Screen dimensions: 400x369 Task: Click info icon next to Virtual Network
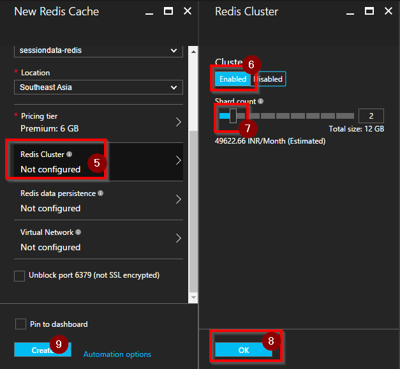[78, 232]
